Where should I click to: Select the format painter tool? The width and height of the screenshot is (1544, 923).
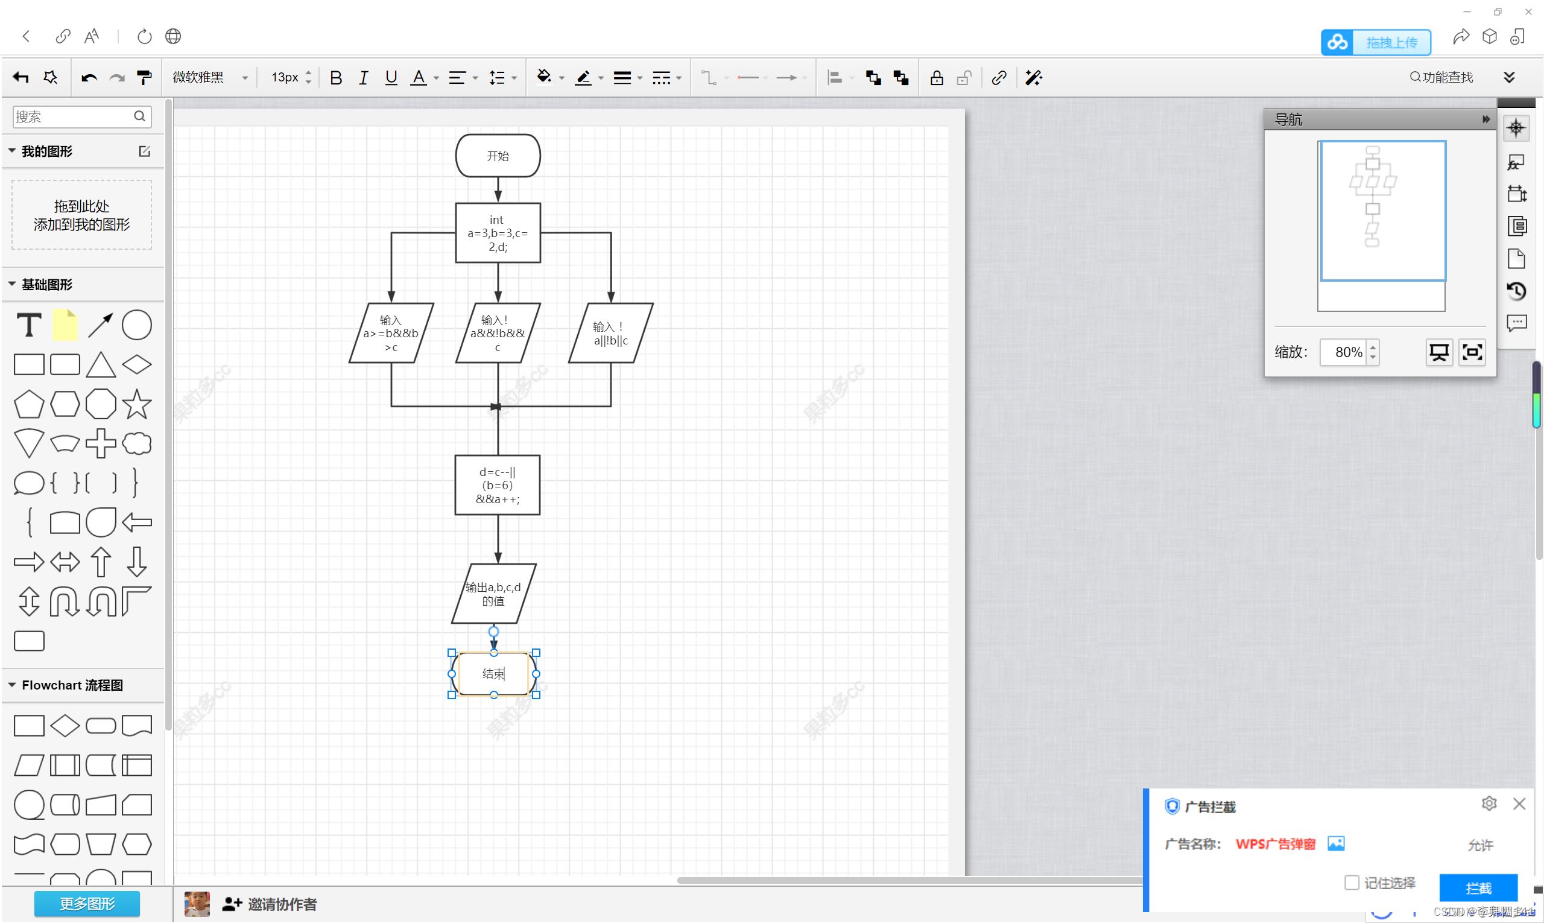point(144,78)
